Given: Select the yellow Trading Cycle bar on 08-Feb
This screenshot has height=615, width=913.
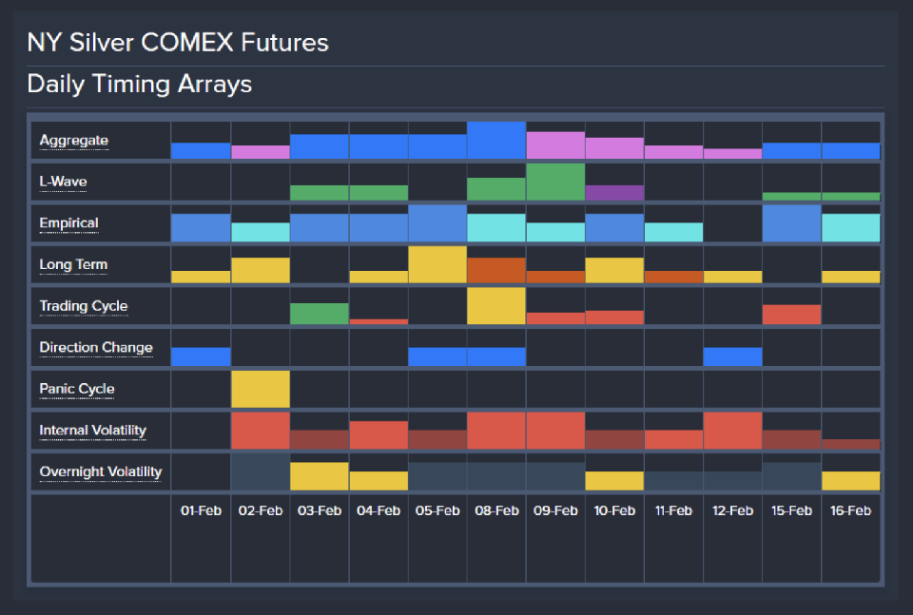Looking at the screenshot, I should [496, 306].
